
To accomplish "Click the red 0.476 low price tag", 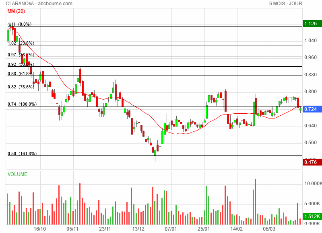I will point(312,162).
